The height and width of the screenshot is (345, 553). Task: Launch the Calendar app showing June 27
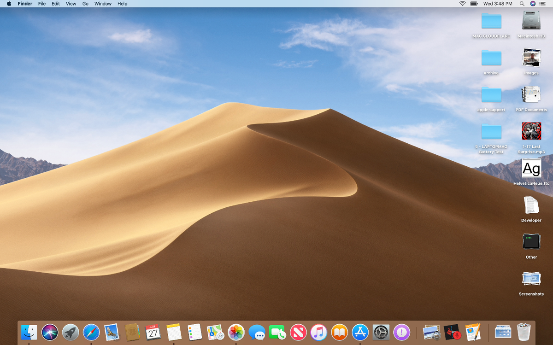pos(153,332)
